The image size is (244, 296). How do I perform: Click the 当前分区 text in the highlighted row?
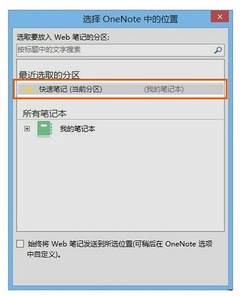(x=87, y=89)
